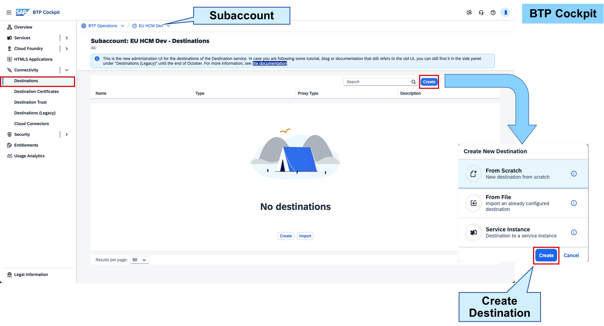Show info for the From File option
The width and height of the screenshot is (604, 326).
tap(574, 203)
